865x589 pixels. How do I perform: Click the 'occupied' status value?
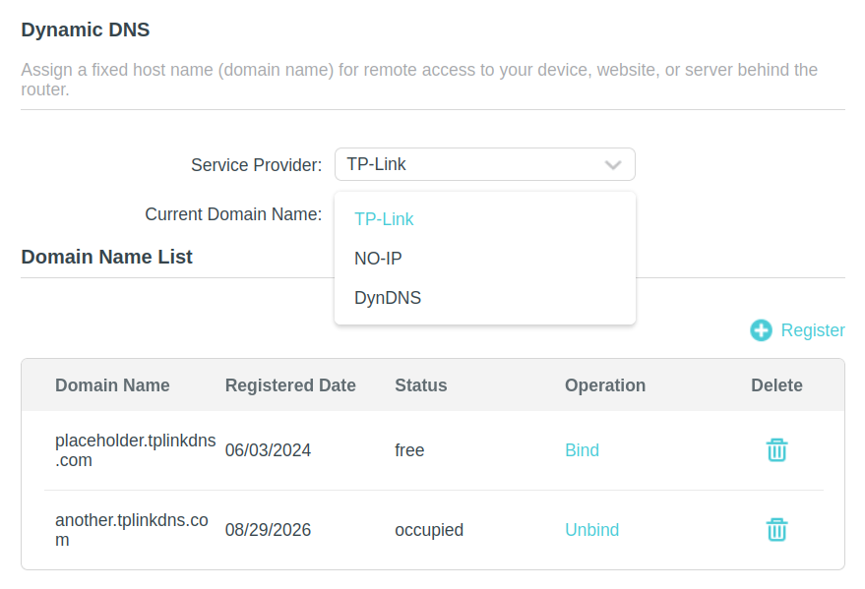point(429,529)
